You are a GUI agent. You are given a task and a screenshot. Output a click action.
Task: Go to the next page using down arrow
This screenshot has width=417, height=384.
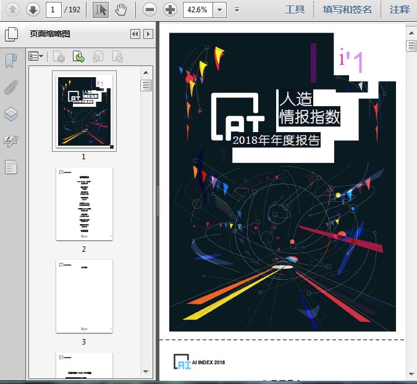33,9
